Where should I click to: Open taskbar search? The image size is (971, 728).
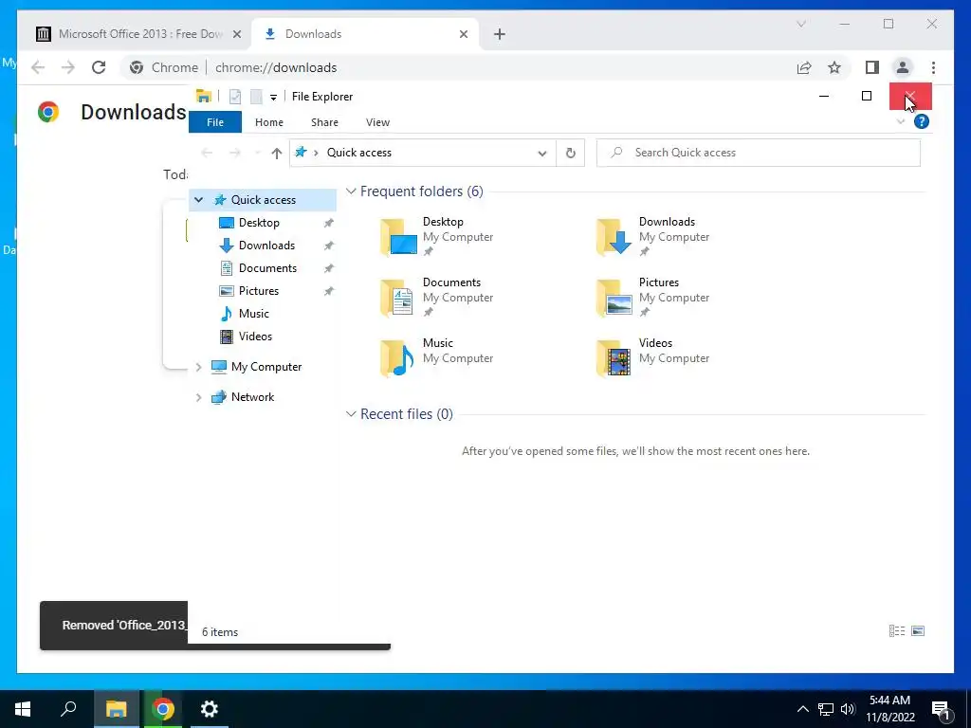68,709
